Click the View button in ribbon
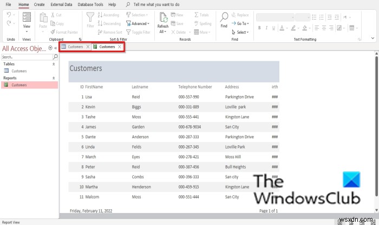 pyautogui.click(x=27, y=22)
